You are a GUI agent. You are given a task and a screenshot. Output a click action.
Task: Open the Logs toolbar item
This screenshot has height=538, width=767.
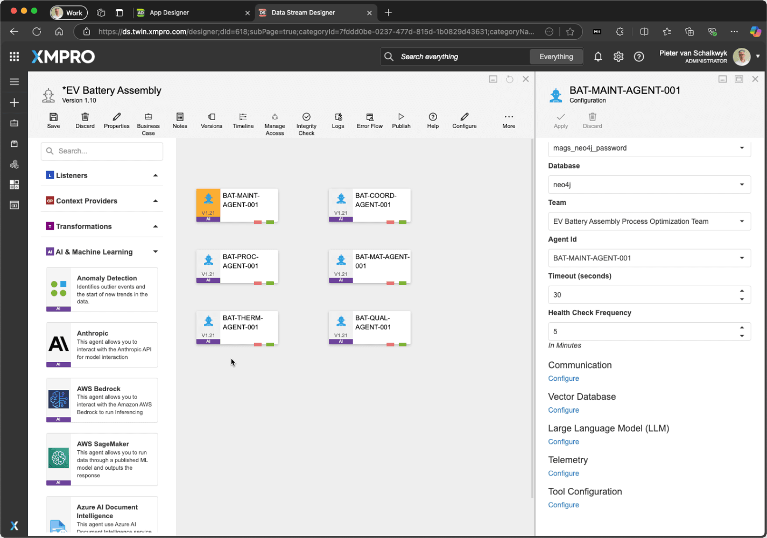(338, 121)
